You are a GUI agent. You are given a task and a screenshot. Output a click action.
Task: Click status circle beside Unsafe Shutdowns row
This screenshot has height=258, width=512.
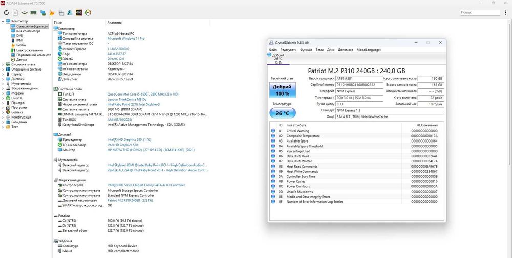coord(273,192)
